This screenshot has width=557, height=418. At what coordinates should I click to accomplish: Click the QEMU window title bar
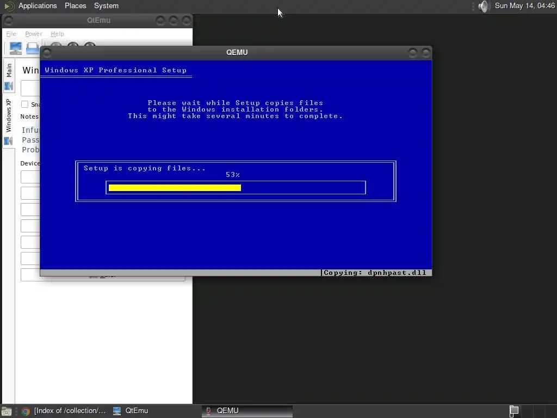237,53
